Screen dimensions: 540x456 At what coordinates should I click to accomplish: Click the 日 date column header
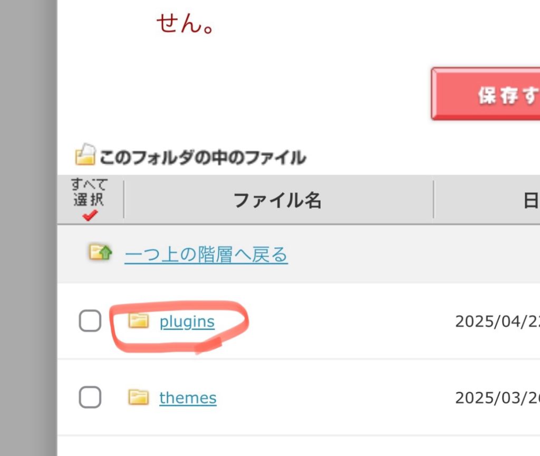coord(531,201)
